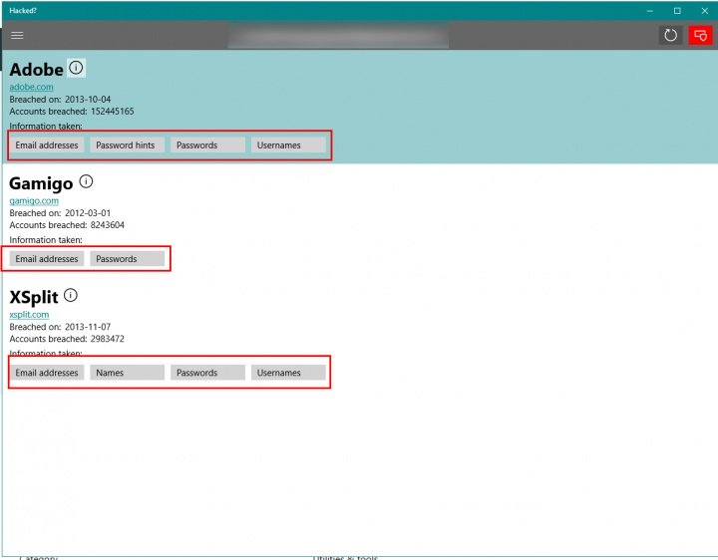Open the adobe.com link
Screen dimensions: 718x560
pyautogui.click(x=31, y=87)
